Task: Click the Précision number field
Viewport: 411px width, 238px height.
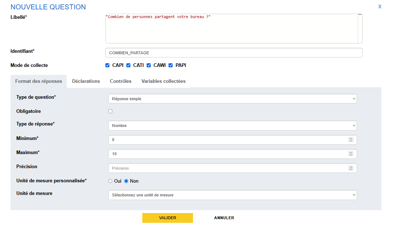Action: coord(228,168)
